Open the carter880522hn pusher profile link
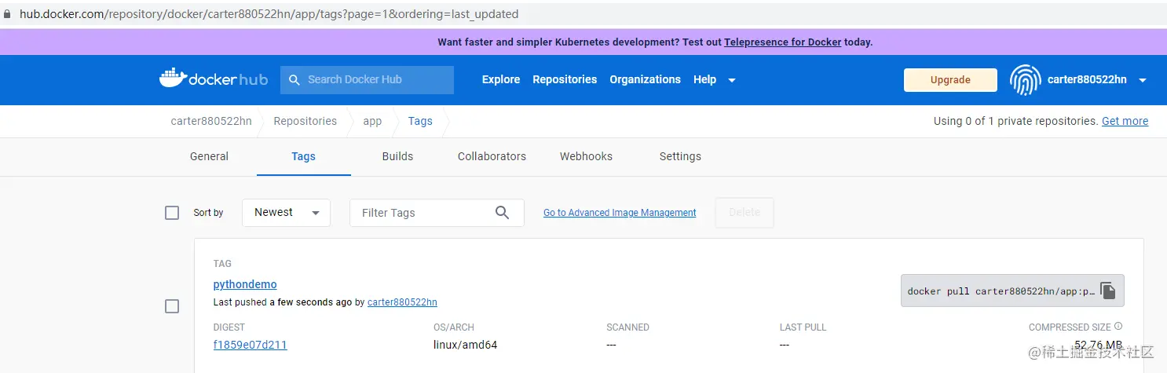Viewport: 1167px width, 373px height. click(x=402, y=302)
